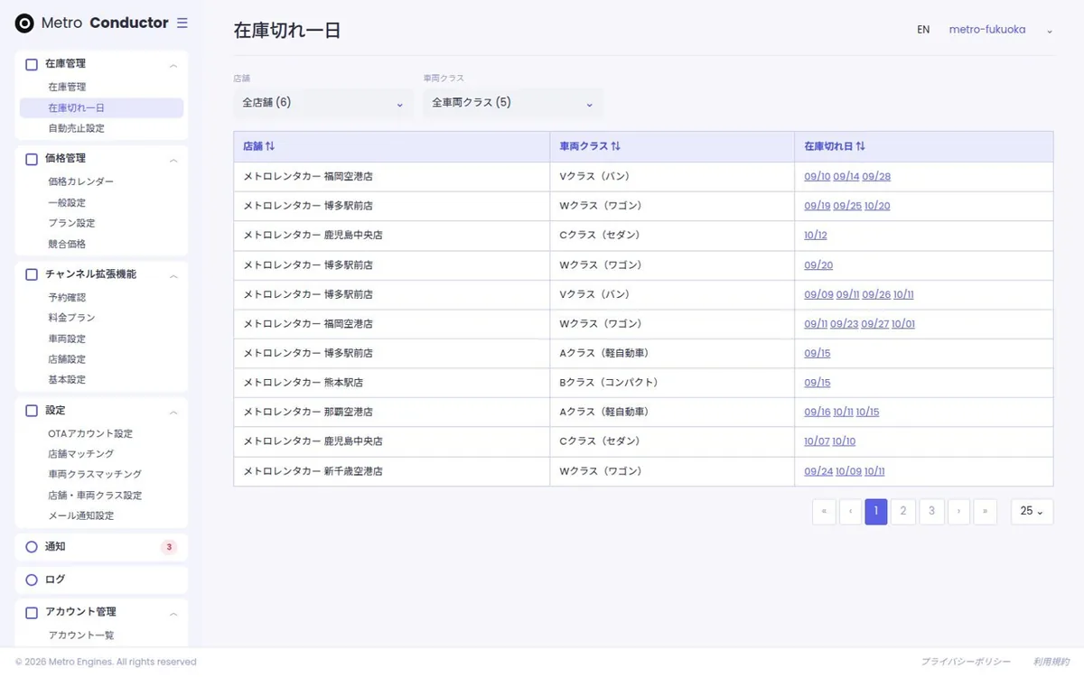The height and width of the screenshot is (677, 1084).
Task: Open date 10/07 for 鹿児島中央店 row
Action: [817, 442]
